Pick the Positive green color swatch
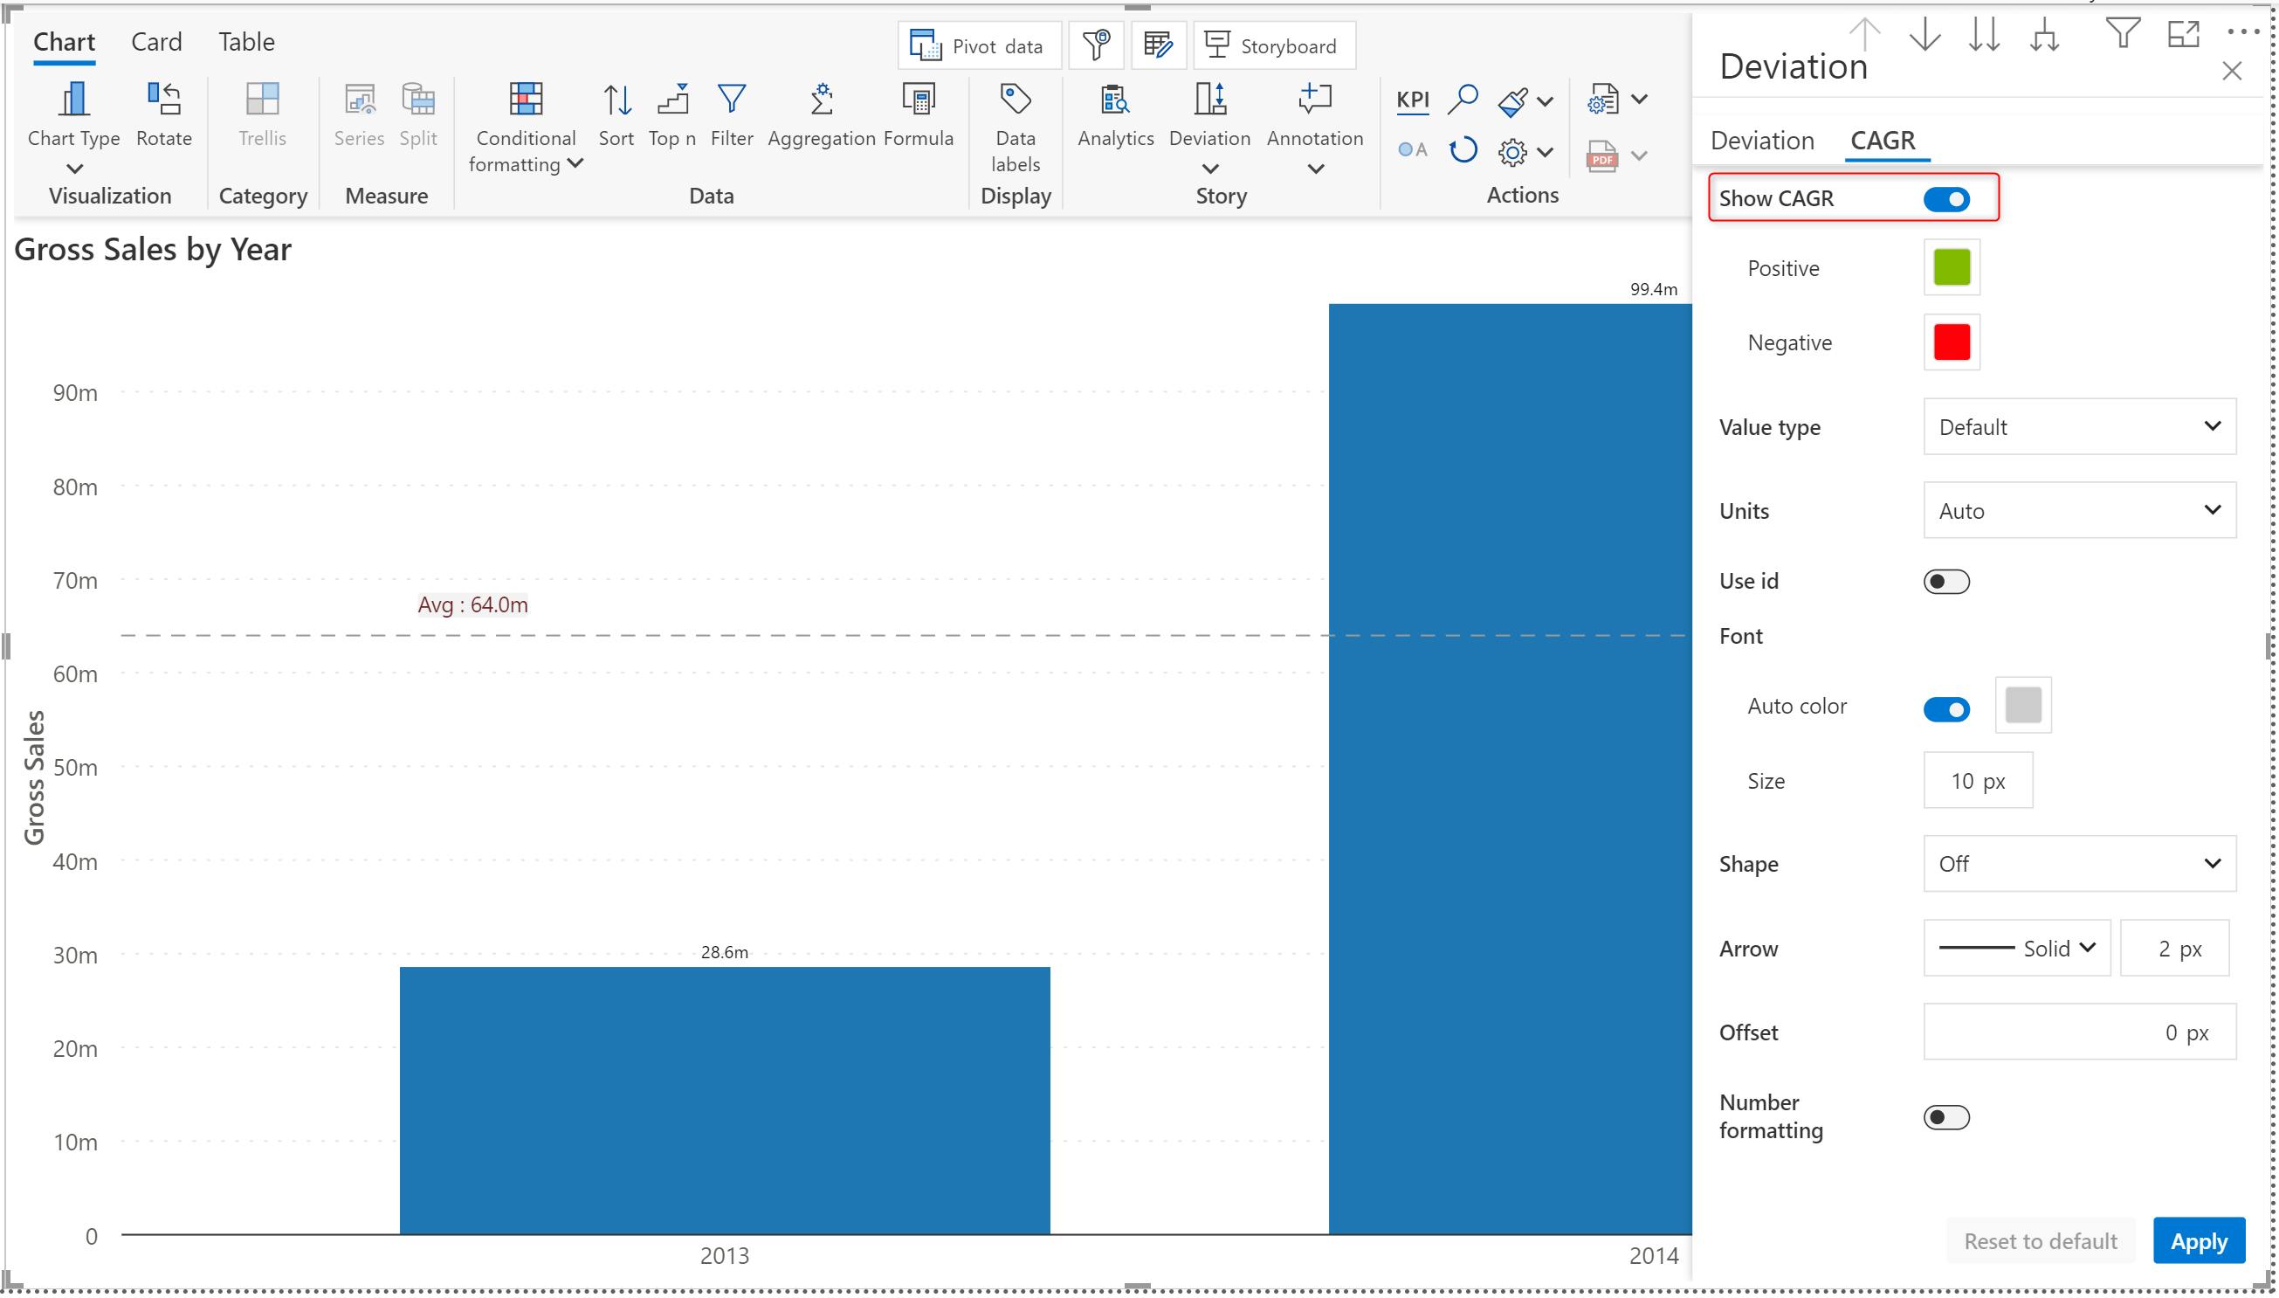The height and width of the screenshot is (1298, 2279). tap(1952, 267)
